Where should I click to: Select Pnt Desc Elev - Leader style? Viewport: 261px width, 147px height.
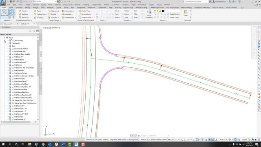(22, 54)
